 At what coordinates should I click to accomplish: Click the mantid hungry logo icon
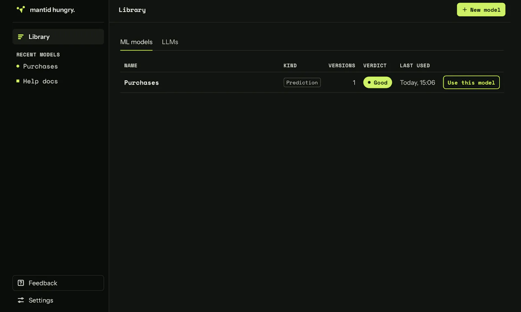click(21, 9)
